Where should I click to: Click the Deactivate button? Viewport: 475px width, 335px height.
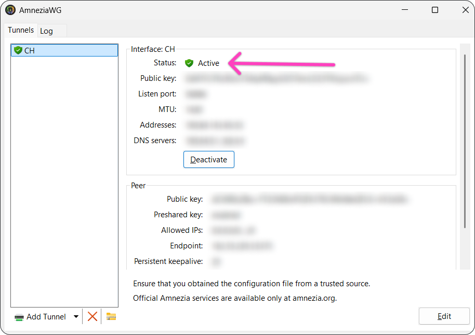pos(209,159)
